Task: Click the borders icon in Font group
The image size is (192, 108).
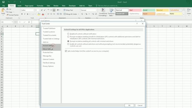Action: click(33, 14)
